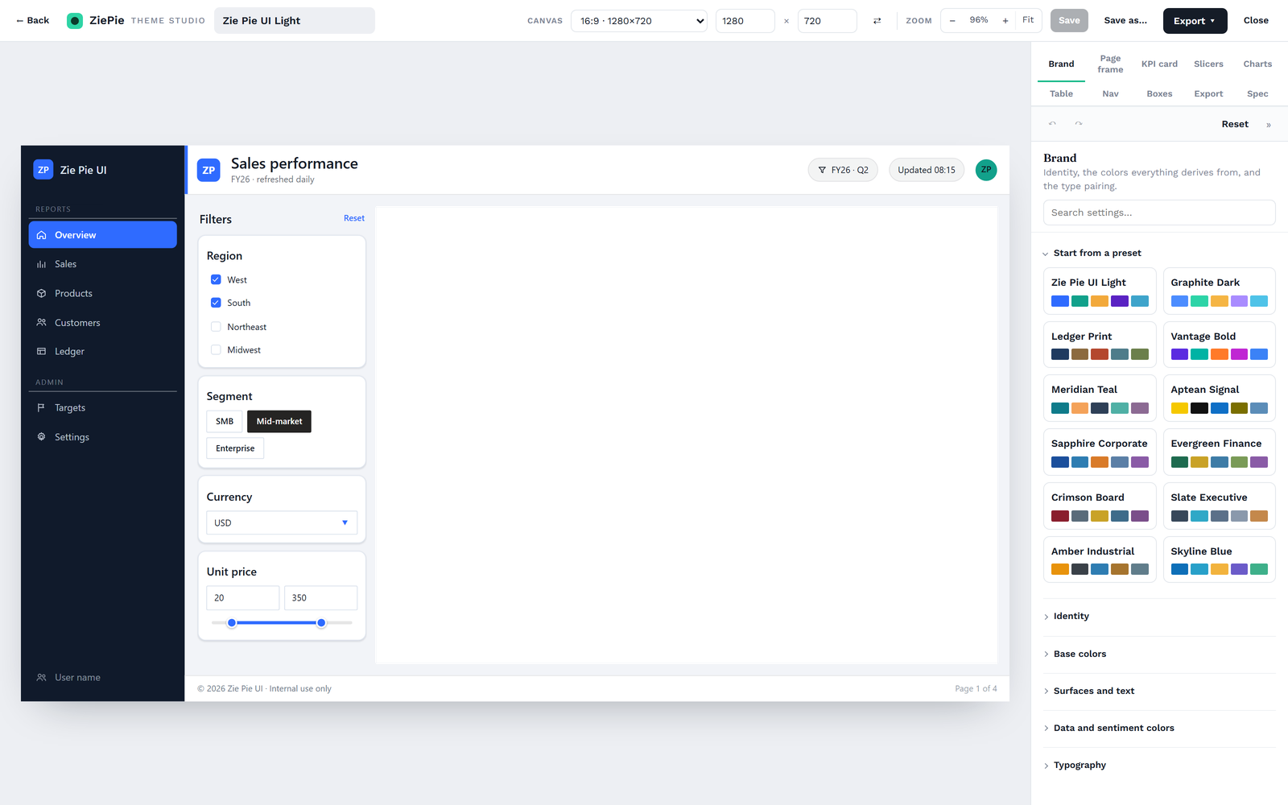Expand the Identity section
This screenshot has width=1288, height=805.
(x=1159, y=617)
